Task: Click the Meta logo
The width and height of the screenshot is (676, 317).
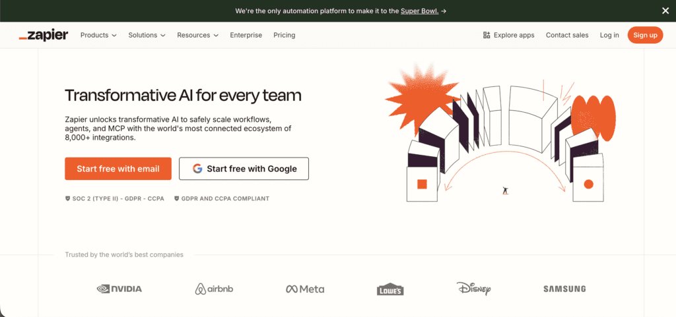Action: (x=305, y=289)
